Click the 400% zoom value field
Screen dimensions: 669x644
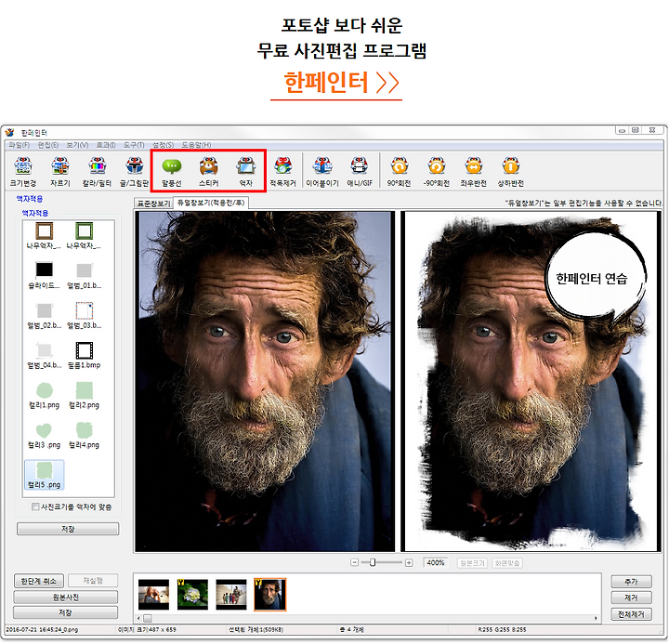(x=436, y=562)
